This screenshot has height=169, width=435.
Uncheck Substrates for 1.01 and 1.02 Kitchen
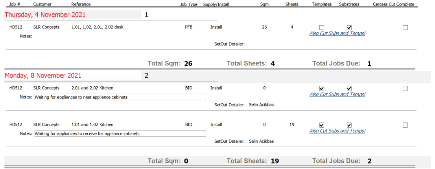[349, 125]
